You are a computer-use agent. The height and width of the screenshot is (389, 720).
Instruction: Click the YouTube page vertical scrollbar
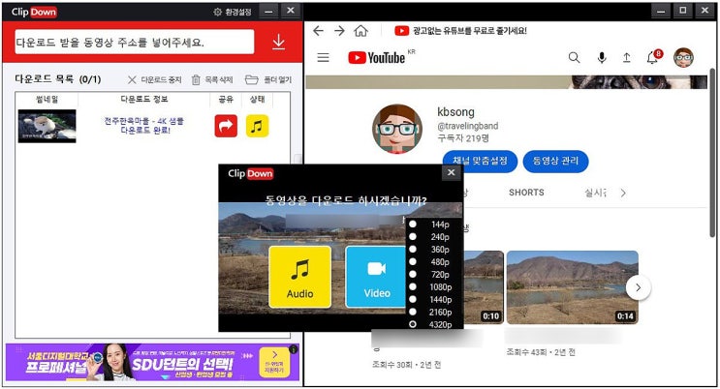[712, 151]
